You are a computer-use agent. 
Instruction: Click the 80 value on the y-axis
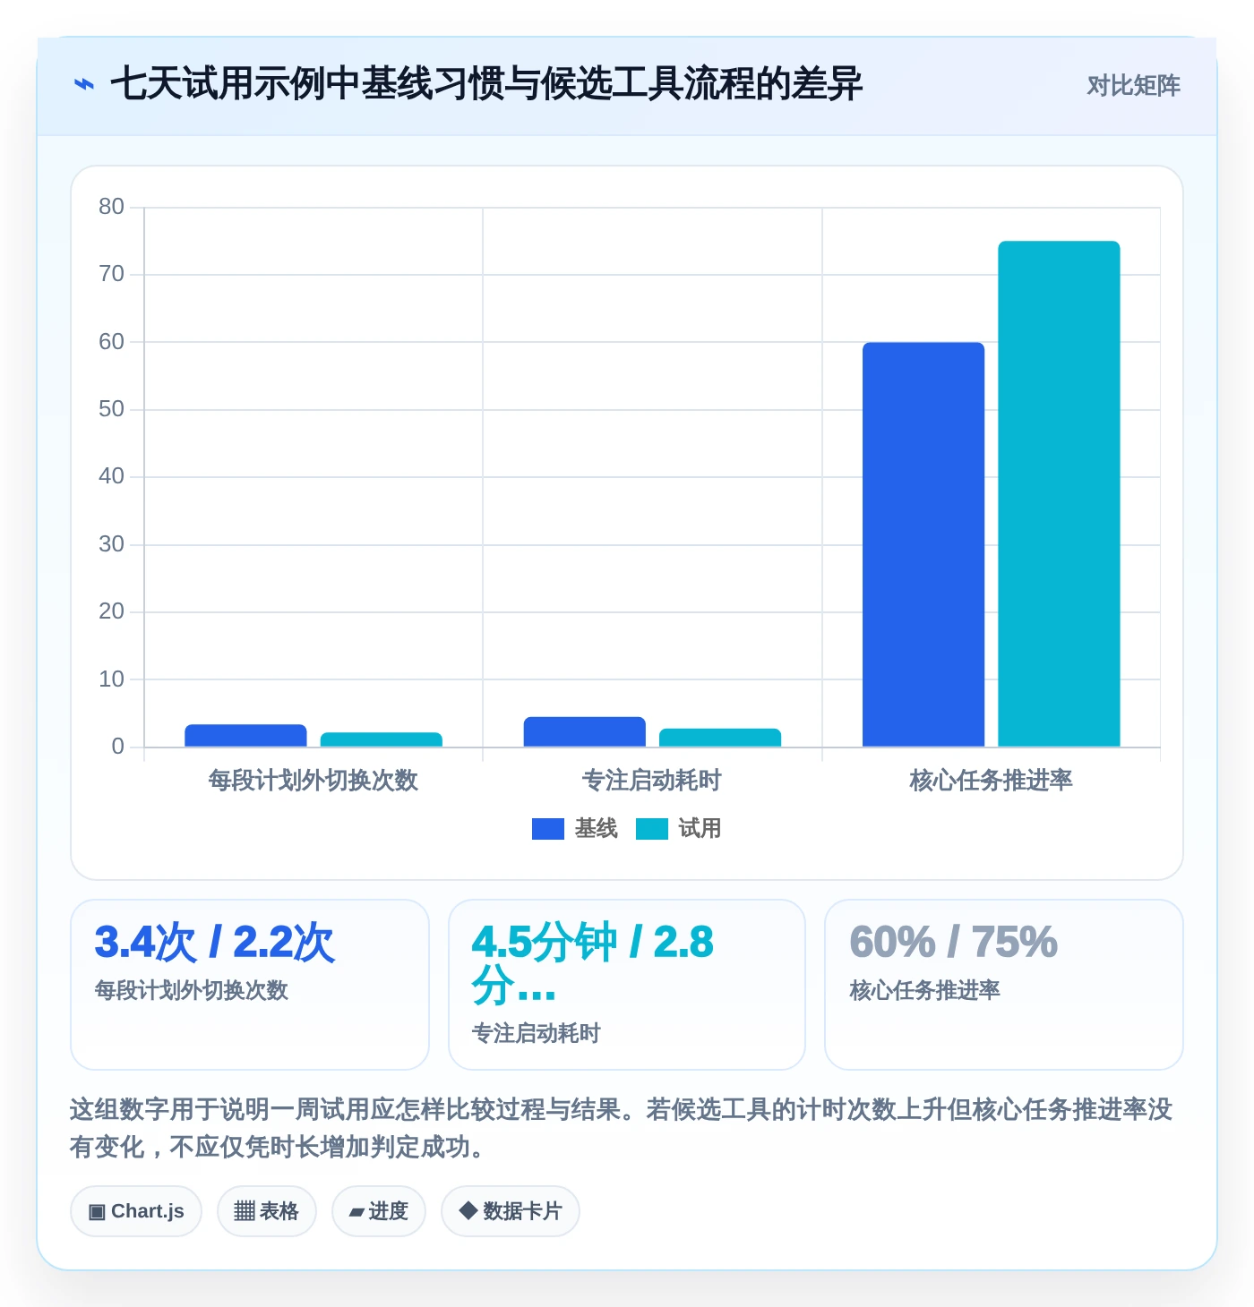(x=111, y=207)
